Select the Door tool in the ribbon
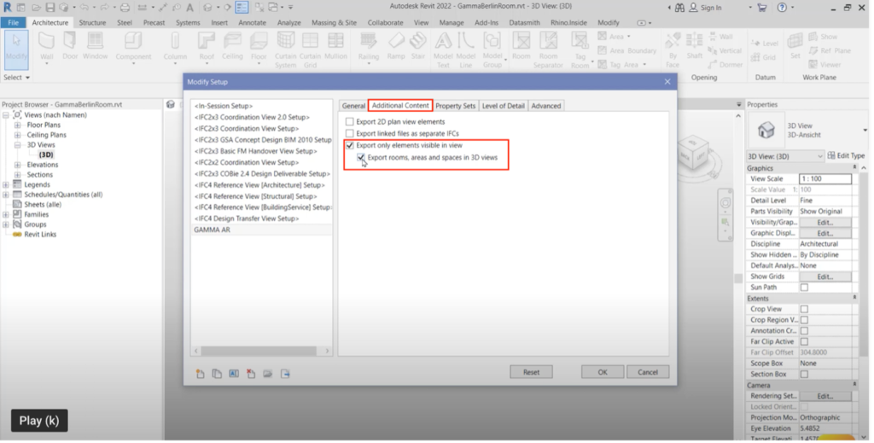 coord(70,46)
